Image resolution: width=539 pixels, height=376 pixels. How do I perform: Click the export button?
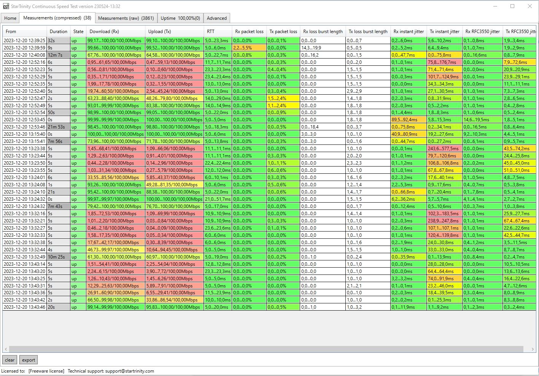click(x=29, y=360)
